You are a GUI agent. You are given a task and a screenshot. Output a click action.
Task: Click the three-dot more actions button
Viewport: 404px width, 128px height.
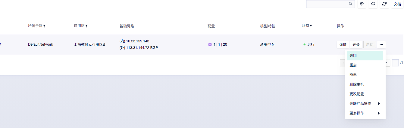[x=381, y=44]
